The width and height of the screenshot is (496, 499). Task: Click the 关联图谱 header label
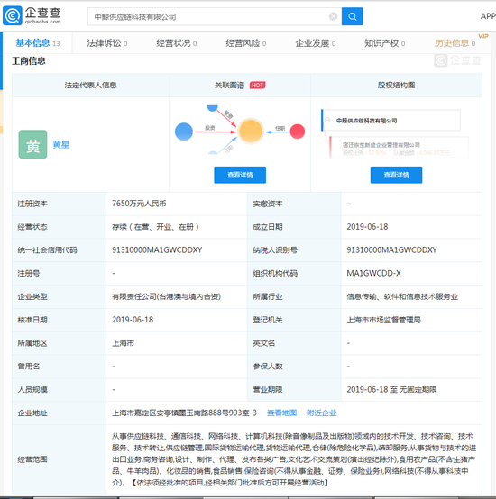[229, 85]
